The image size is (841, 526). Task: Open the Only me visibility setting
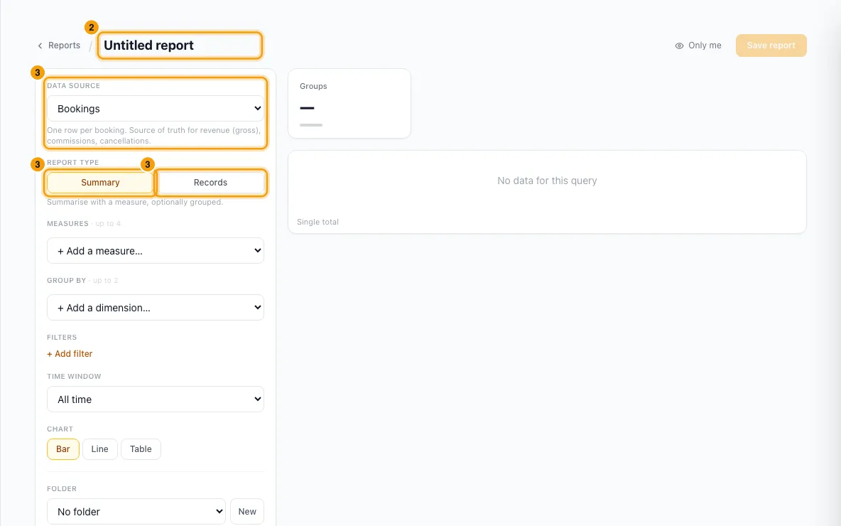point(698,45)
